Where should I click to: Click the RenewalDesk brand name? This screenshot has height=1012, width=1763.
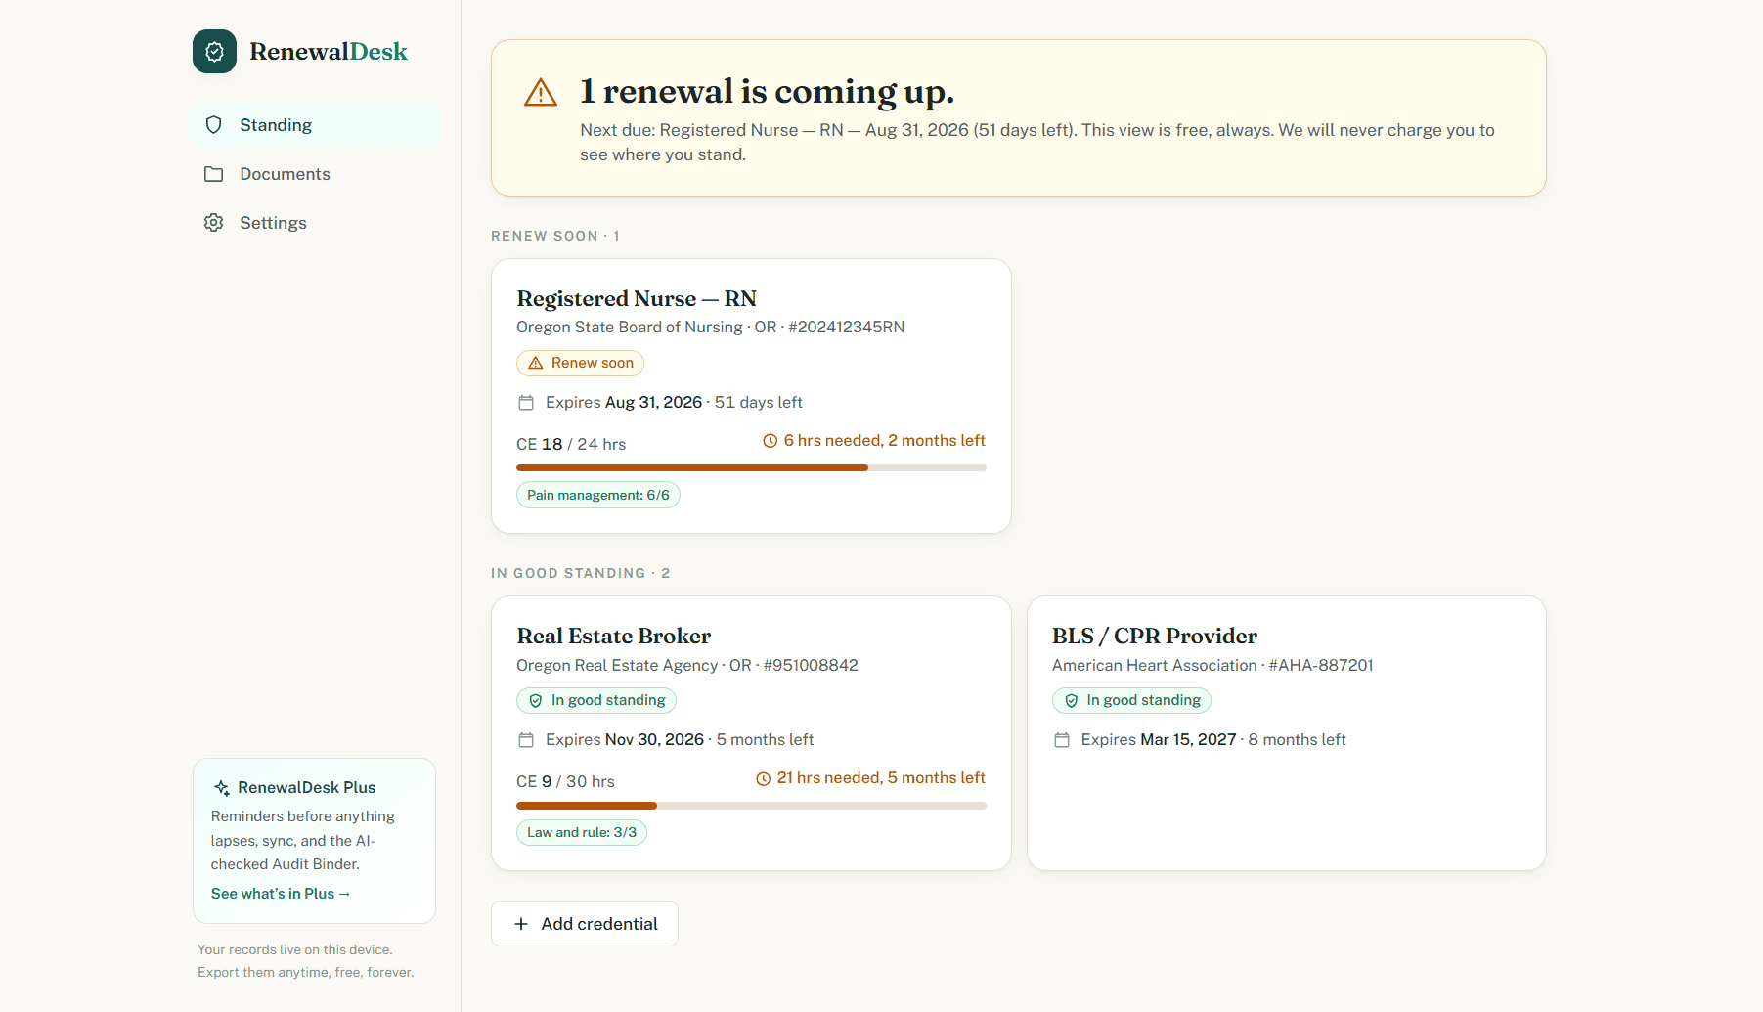pyautogui.click(x=329, y=52)
